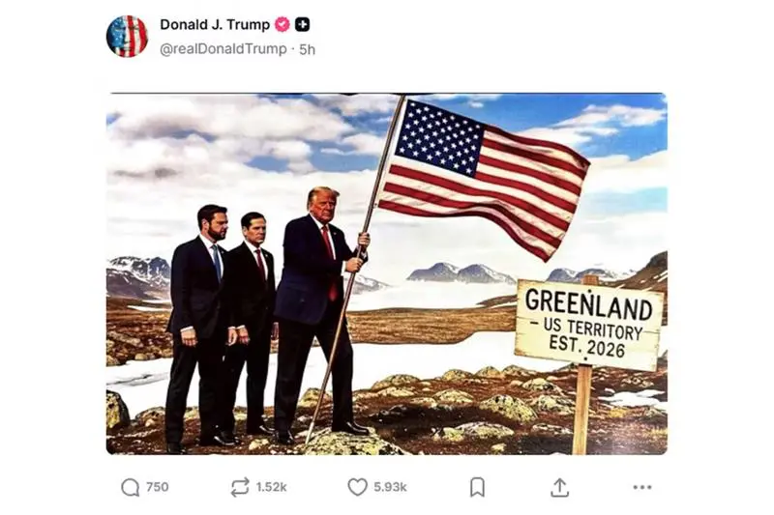Screen dimensions: 774x515
Task: Bookmark this post
Action: pyautogui.click(x=477, y=487)
